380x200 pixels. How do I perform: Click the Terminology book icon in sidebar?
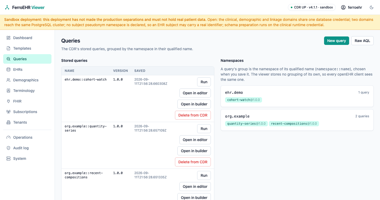(x=8, y=91)
